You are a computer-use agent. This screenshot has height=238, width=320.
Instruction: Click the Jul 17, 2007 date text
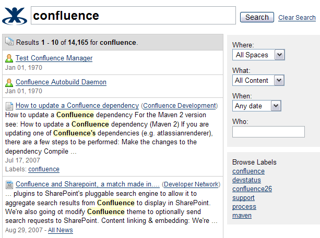(x=22, y=160)
